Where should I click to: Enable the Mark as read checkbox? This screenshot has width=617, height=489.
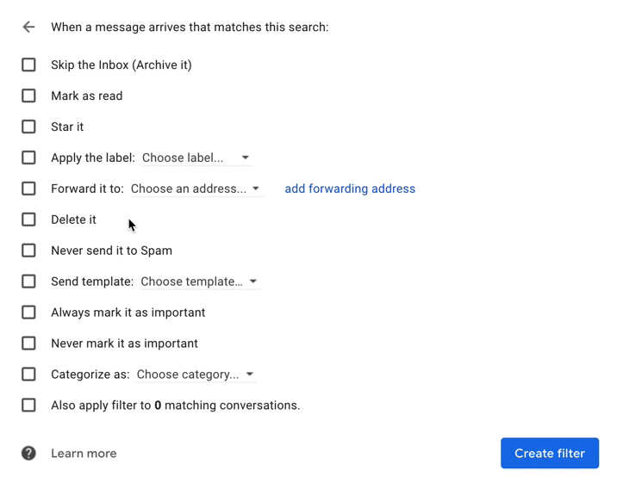coord(28,96)
